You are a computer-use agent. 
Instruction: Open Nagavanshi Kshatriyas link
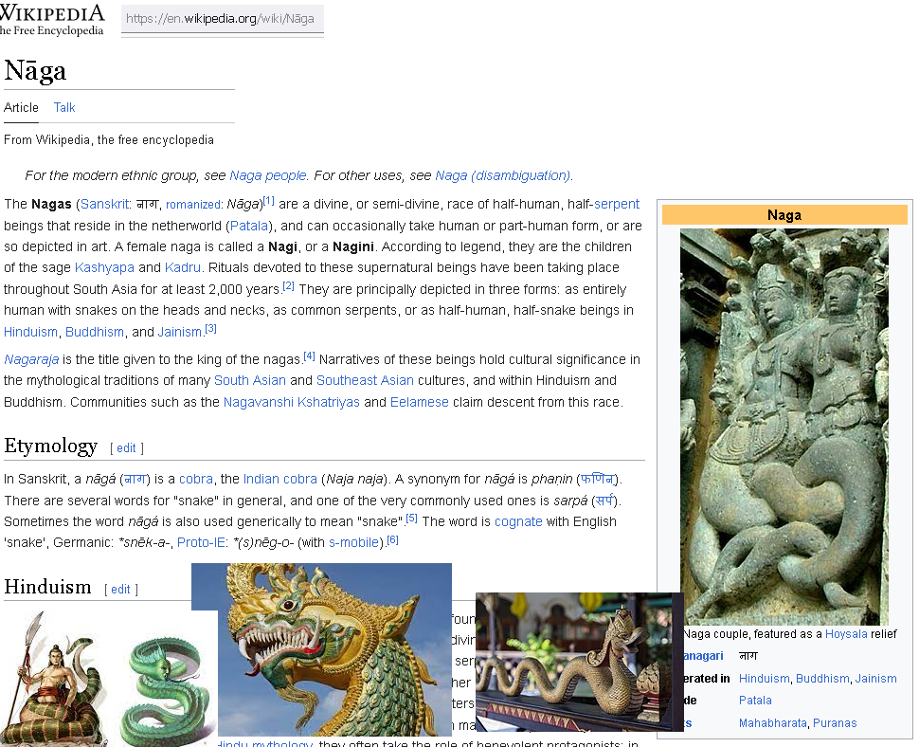(291, 402)
